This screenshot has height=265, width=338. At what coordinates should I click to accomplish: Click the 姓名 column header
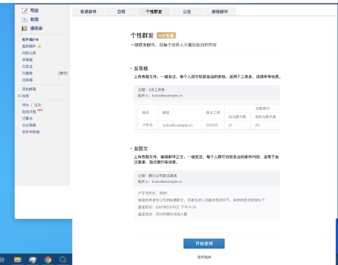tap(145, 112)
